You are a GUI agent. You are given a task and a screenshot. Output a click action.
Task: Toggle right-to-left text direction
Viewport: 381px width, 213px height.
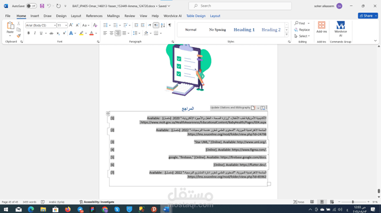pos(156,25)
